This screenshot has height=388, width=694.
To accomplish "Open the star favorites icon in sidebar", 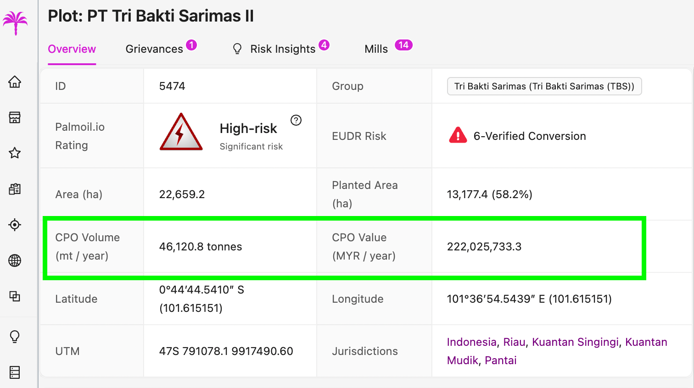I will point(15,153).
